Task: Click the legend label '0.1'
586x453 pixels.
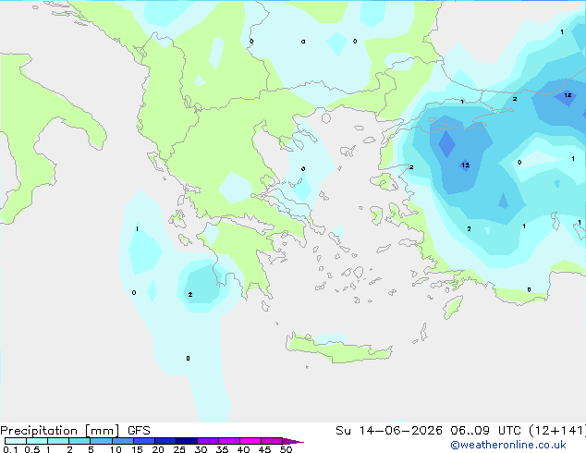Action: tap(10, 449)
